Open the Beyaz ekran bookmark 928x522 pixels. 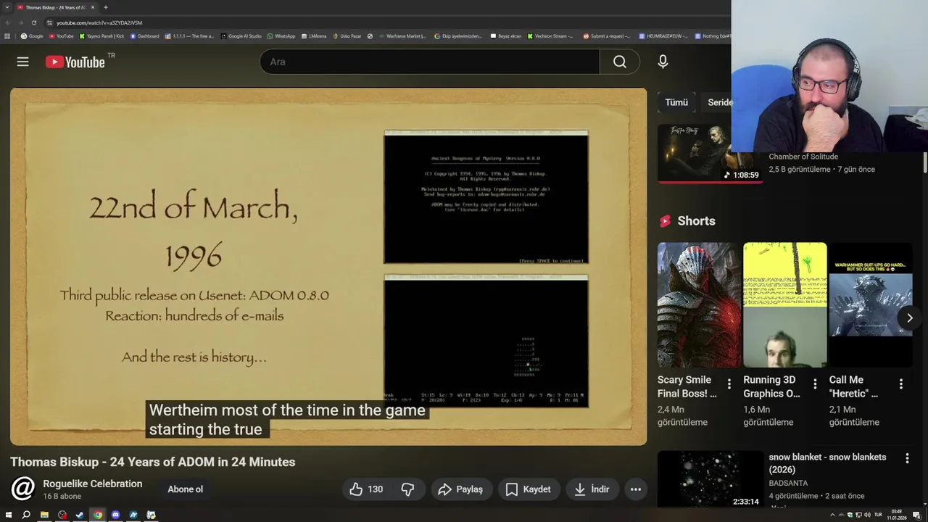[507, 36]
